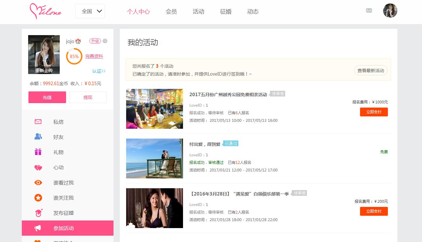
Task: Open the mail envelope icon in header
Action: pos(369,10)
